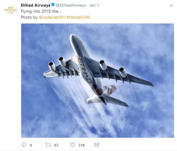This screenshot has height=151, width=177.
Task: Click the ETIHAD lettering on the aircraft belly
Action: 84,70
